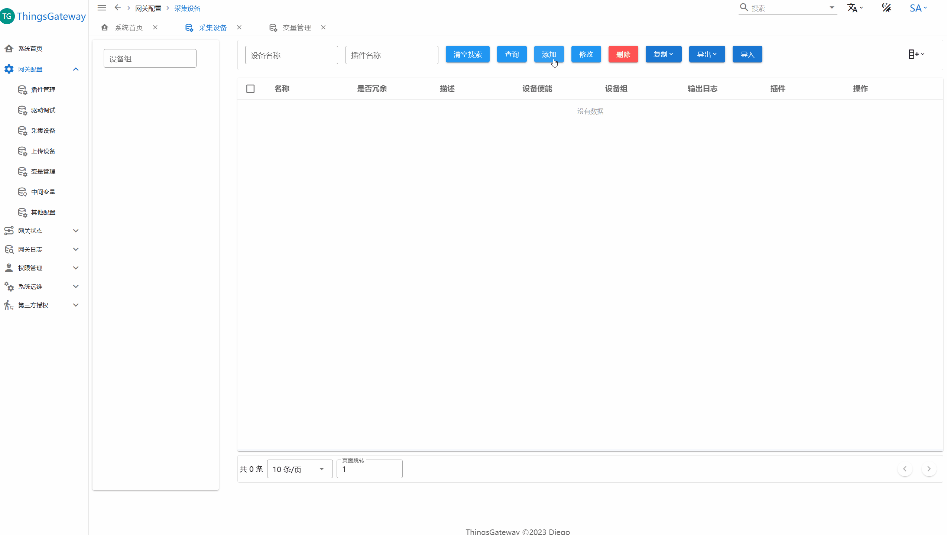Viewport: 947px width, 535px height.
Task: Open 插件管理 in the sidebar
Action: (x=43, y=90)
